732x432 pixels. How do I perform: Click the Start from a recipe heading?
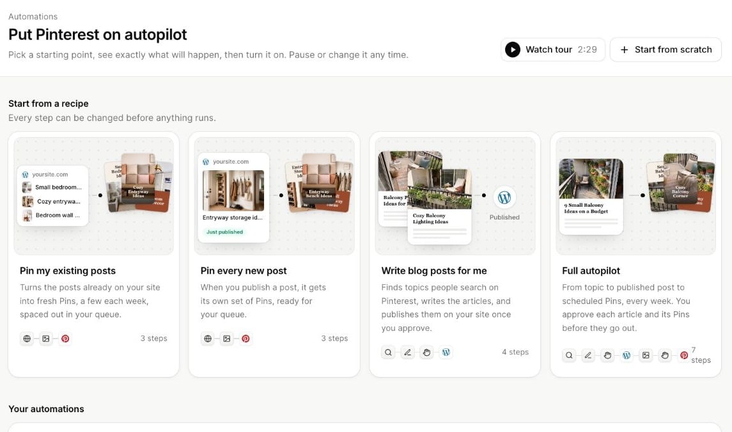click(49, 104)
